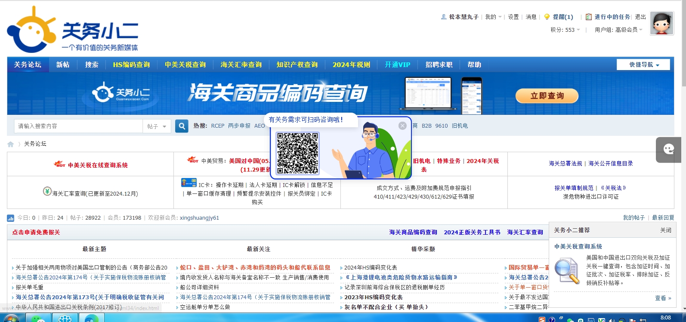Image resolution: width=686 pixels, height=322 pixels.
Task: Open the post 报关单毛重
Action: coord(29,287)
